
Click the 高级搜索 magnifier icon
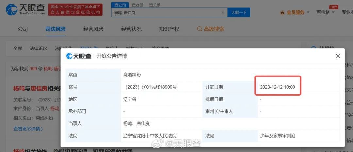[200, 29]
